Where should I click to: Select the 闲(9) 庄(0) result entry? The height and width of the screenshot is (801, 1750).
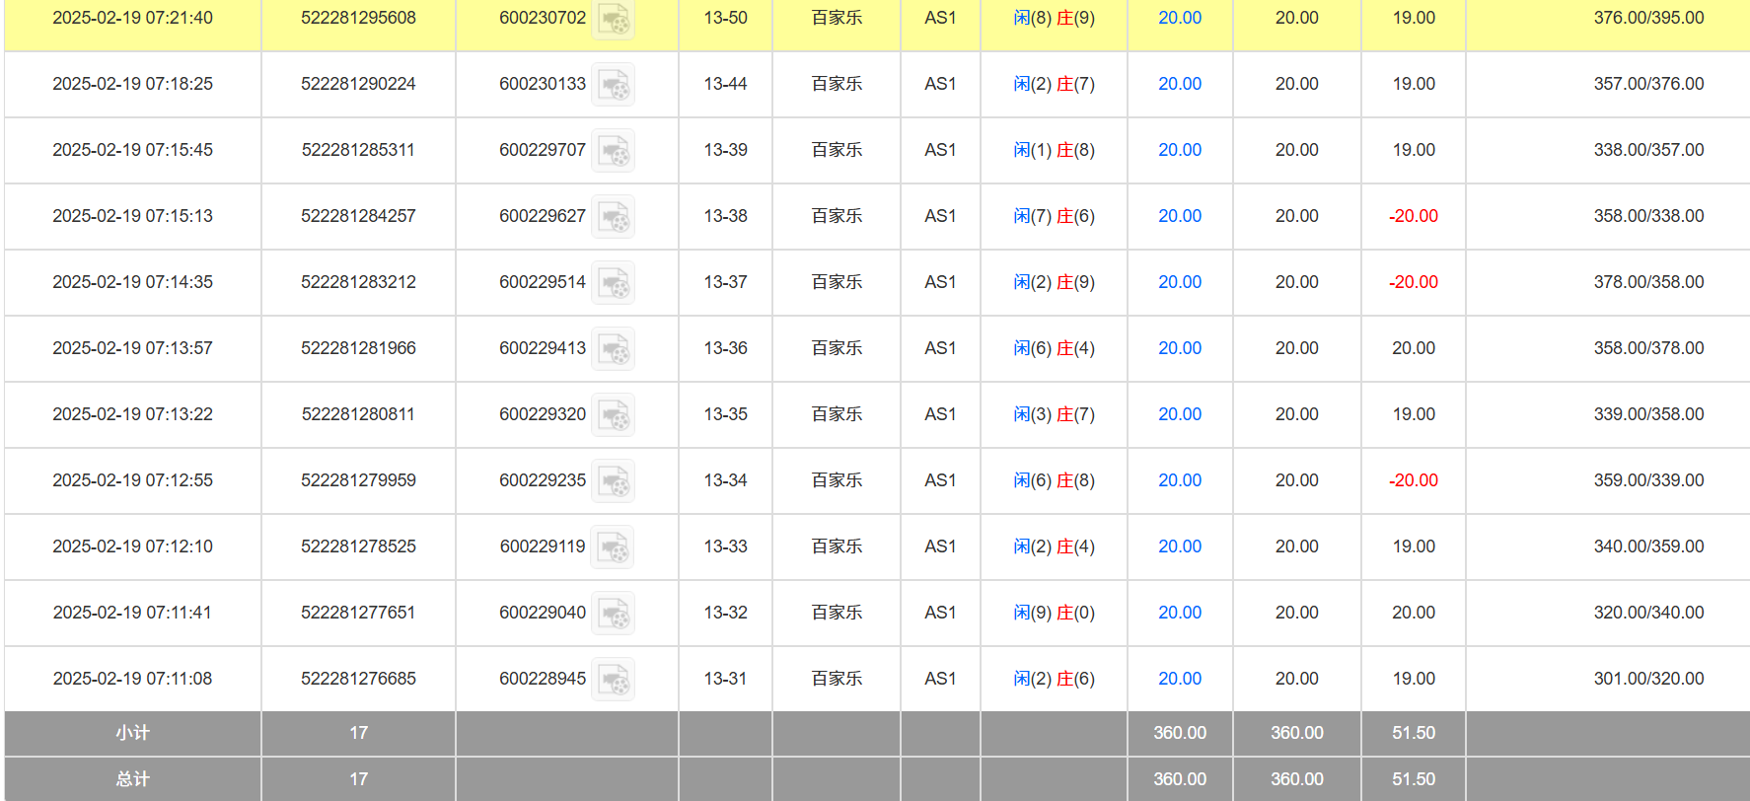tap(1054, 613)
